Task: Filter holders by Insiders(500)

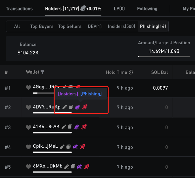Action: pyautogui.click(x=121, y=26)
